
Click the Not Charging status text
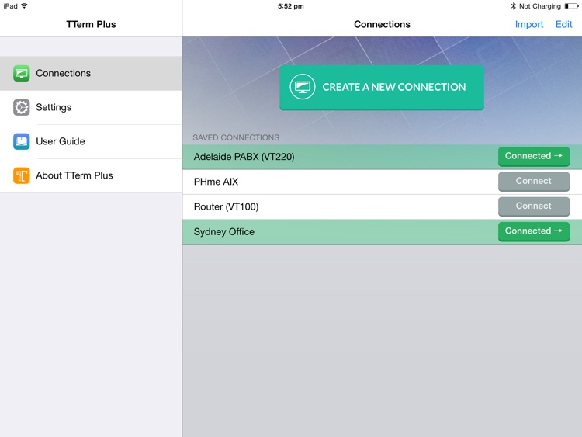539,6
